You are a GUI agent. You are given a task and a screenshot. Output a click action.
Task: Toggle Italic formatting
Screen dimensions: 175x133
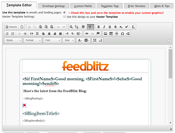[x=104, y=27]
